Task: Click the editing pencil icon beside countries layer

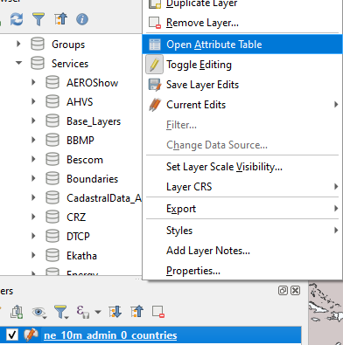Action: (x=31, y=335)
